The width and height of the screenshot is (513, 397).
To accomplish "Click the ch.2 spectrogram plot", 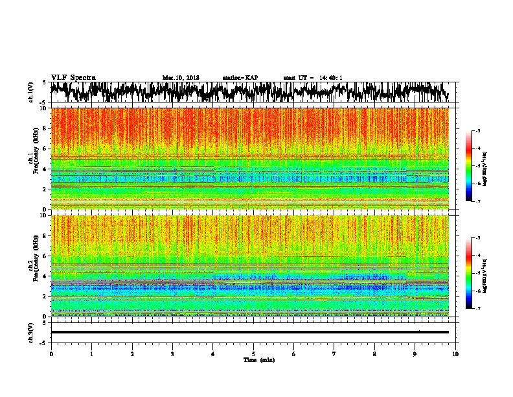I will [250, 266].
